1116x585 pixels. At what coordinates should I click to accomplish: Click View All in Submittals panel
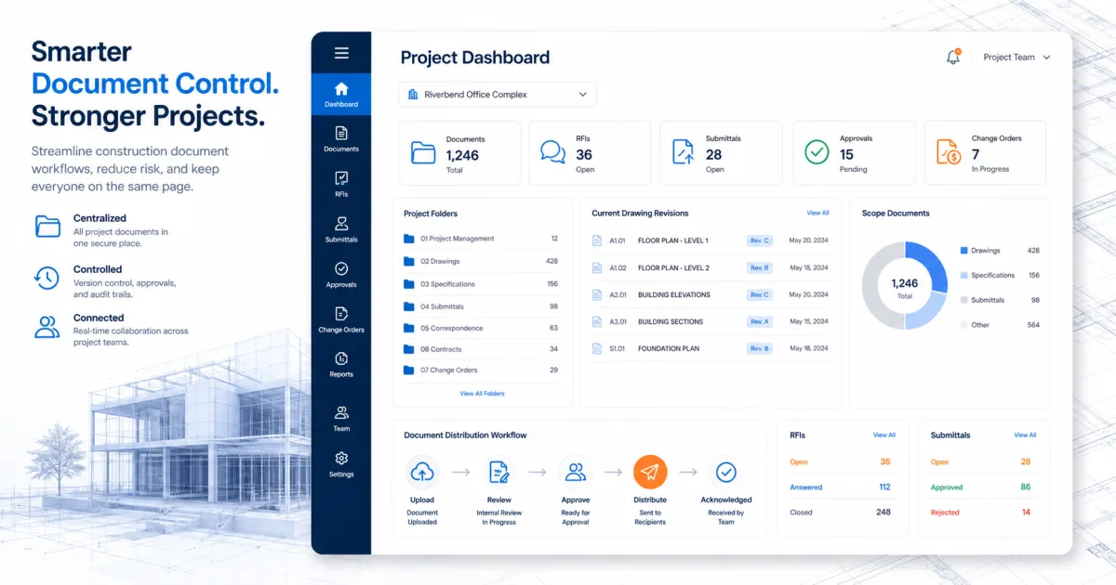tap(1025, 435)
